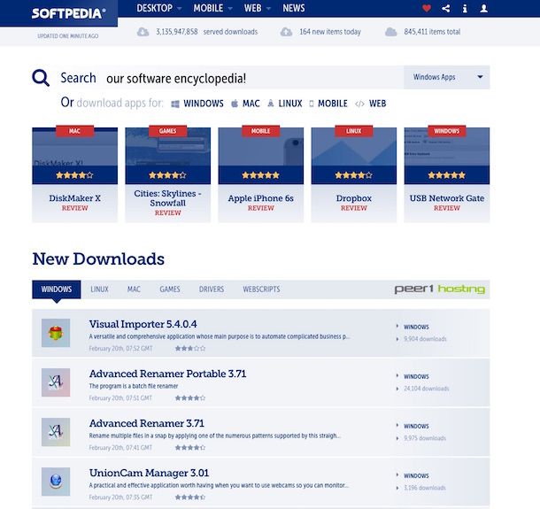Open Cities: Skylines Snowfall review thumbnail

(x=167, y=156)
